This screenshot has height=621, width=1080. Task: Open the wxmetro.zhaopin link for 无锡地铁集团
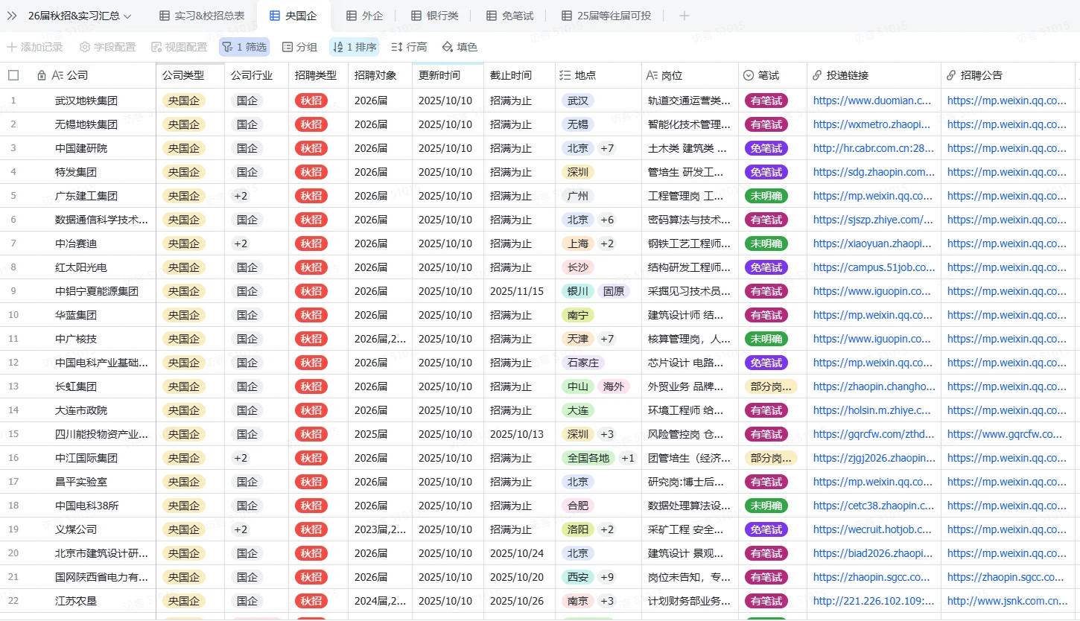pos(872,124)
